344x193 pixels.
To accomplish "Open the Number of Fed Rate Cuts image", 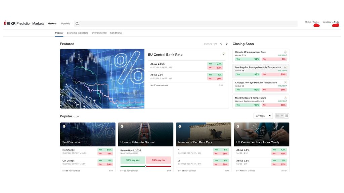I will 204,134.
